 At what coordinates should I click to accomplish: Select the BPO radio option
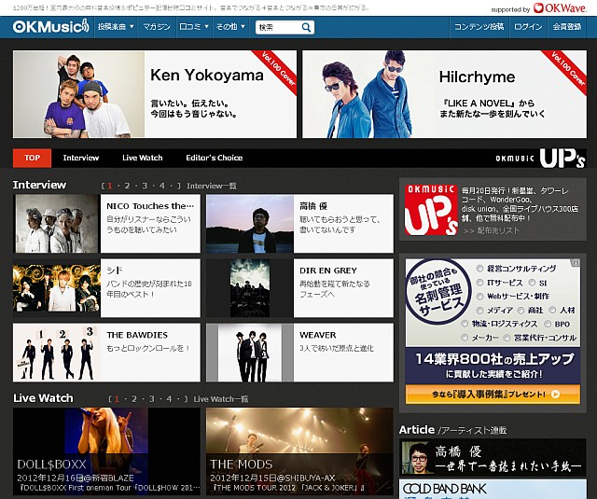(548, 324)
